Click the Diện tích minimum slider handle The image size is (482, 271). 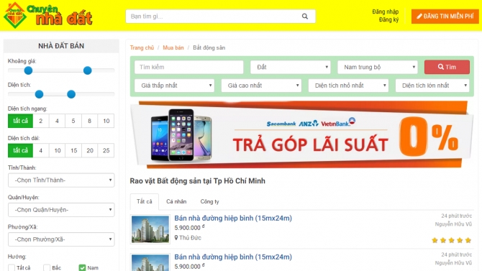pos(39,94)
